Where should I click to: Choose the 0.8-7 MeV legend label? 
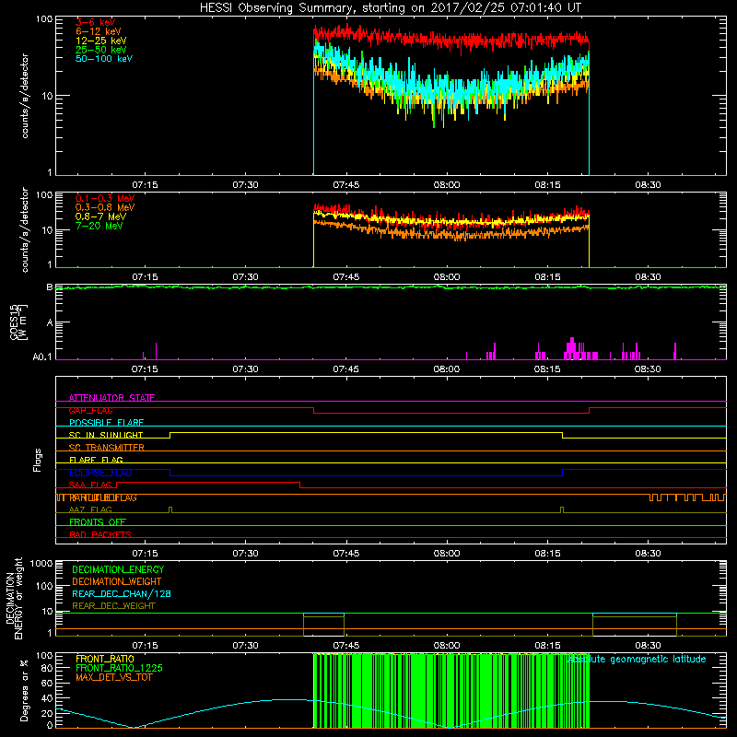[100, 216]
